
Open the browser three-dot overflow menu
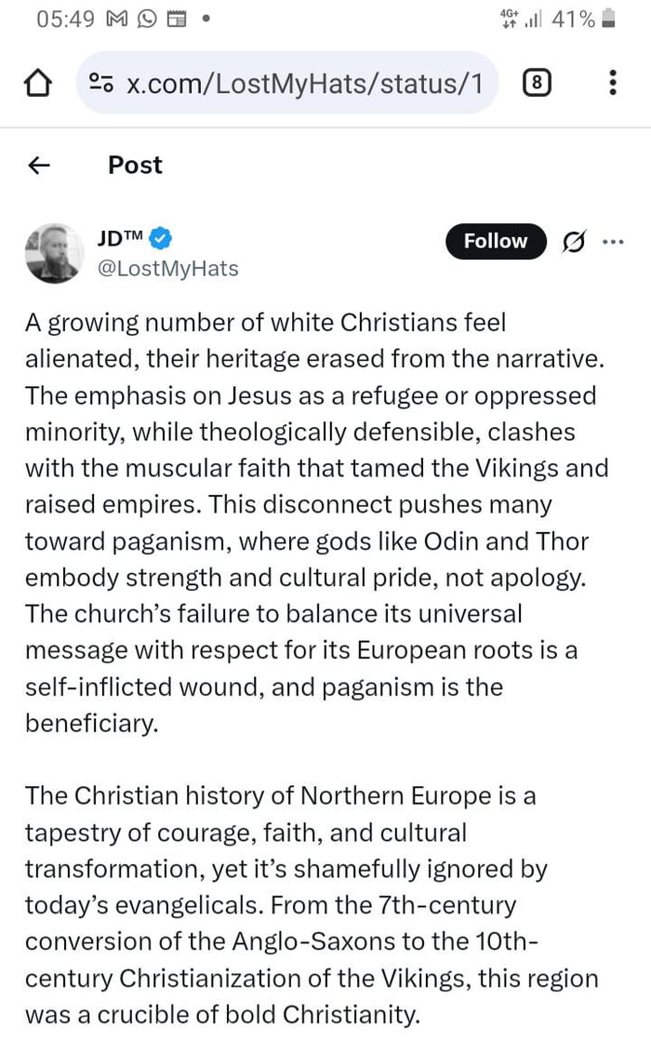coord(612,84)
